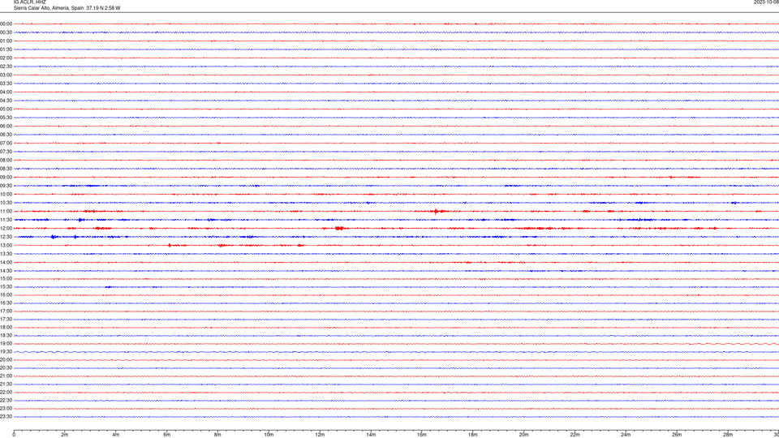Image resolution: width=779 pixels, height=438 pixels.
Task: Select the 04:30 trace time label
Action: (x=6, y=101)
